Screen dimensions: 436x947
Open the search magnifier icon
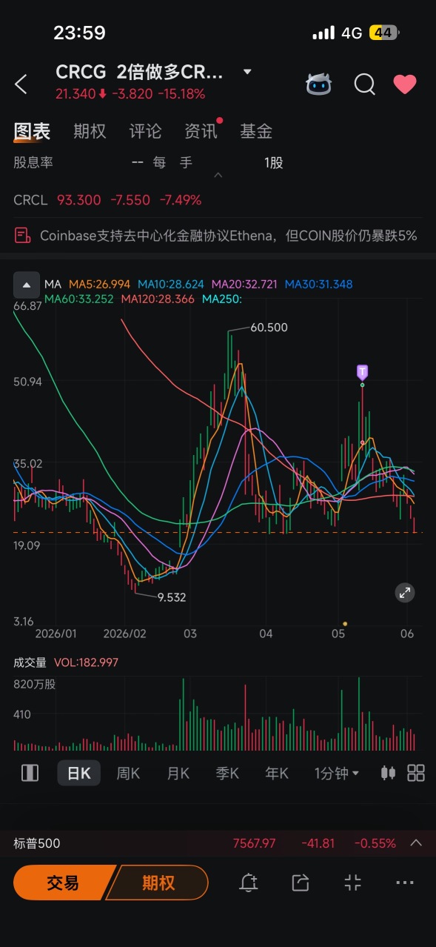[364, 84]
